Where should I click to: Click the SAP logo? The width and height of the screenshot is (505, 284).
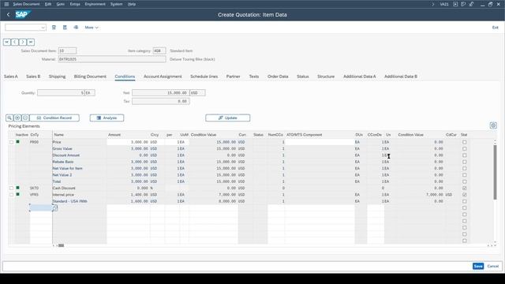[x=22, y=14]
